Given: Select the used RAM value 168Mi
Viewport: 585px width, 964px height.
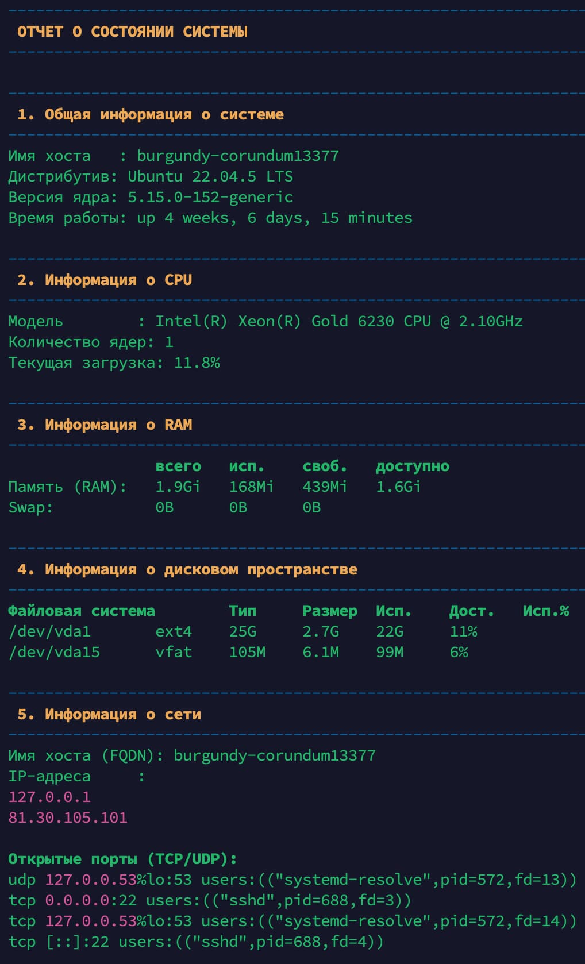Looking at the screenshot, I should [251, 487].
